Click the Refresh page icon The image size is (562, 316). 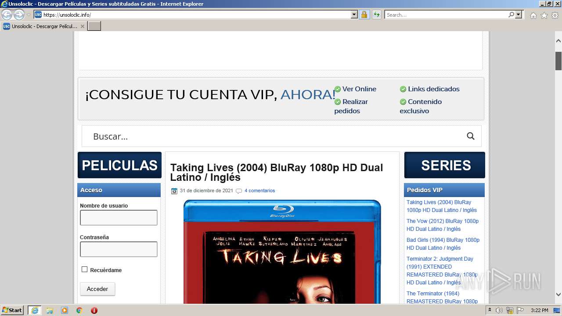[x=376, y=14]
